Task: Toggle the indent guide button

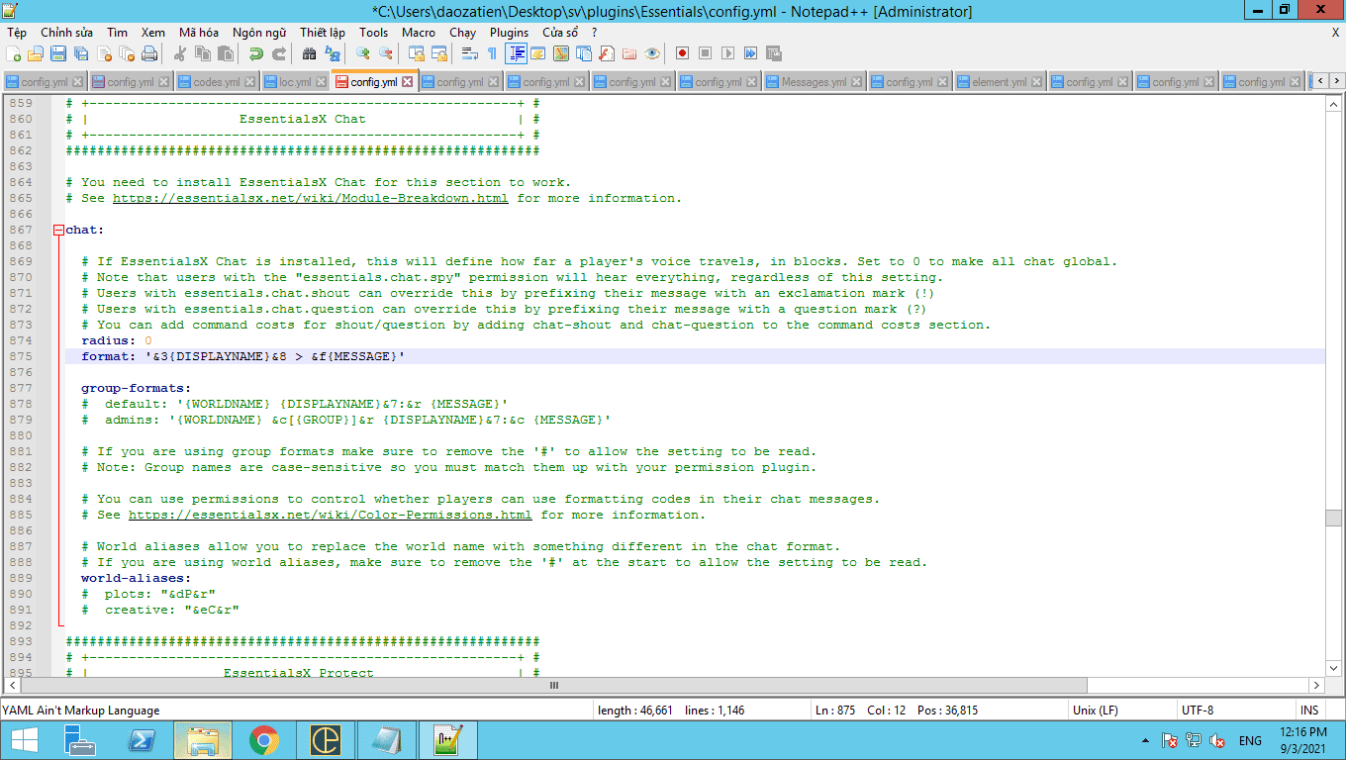Action: 516,53
